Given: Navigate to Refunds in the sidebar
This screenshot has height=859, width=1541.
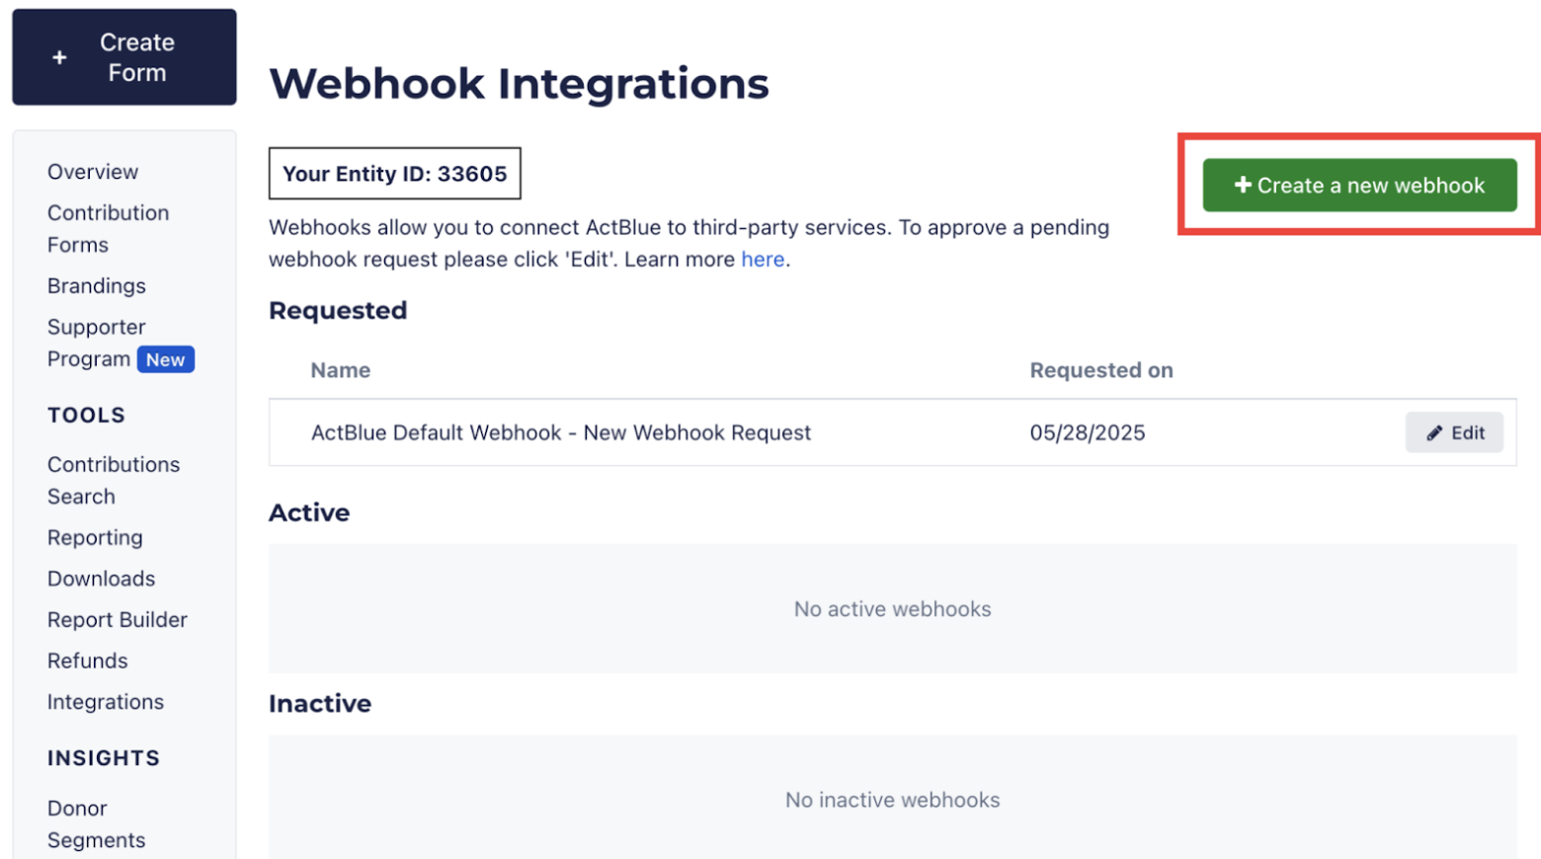Looking at the screenshot, I should (x=88, y=661).
